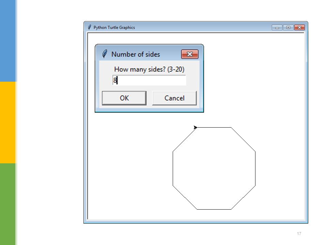The width and height of the screenshot is (327, 245).
Task: Close the Number of sides dialog
Action: point(190,54)
